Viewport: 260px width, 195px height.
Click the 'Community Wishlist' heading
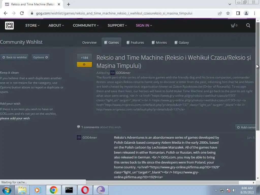pyautogui.click(x=21, y=42)
